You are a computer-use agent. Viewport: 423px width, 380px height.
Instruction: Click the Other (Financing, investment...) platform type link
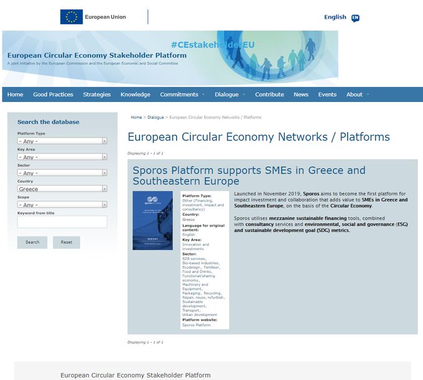[203, 205]
